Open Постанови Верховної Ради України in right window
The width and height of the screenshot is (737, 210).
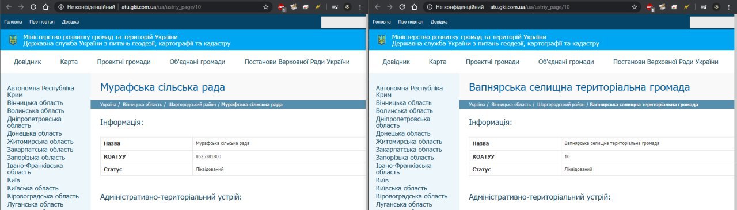point(666,62)
